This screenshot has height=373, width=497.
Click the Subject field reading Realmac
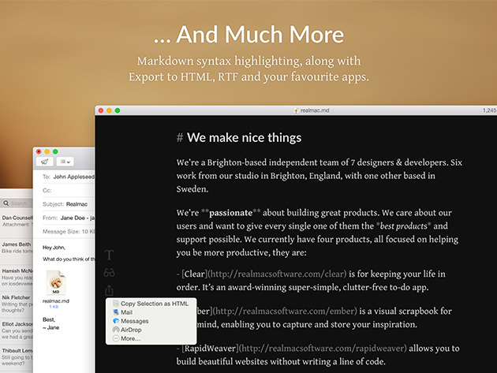pyautogui.click(x=68, y=204)
